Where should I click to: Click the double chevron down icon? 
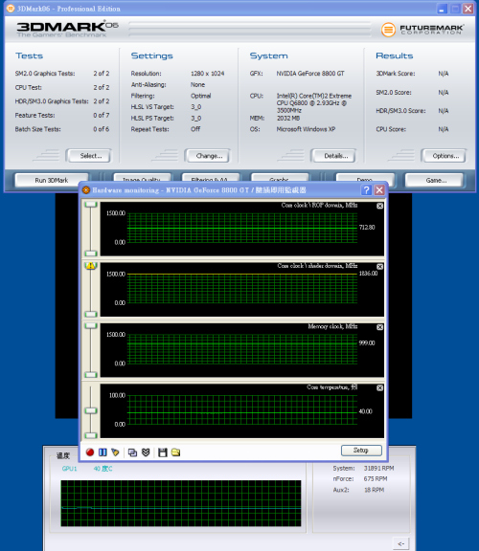coord(146,452)
